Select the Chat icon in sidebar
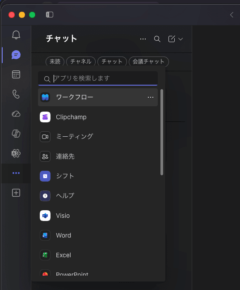 (x=16, y=55)
